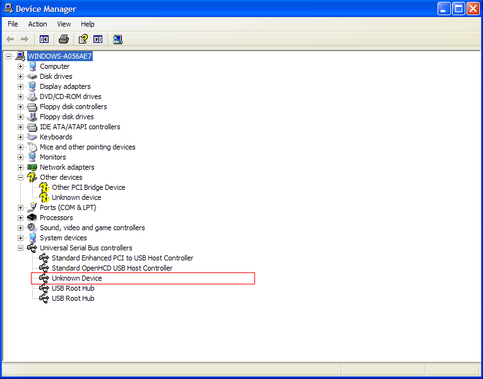The width and height of the screenshot is (483, 379).
Task: Click the Device Manager title bar icon
Action: pyautogui.click(x=8, y=9)
